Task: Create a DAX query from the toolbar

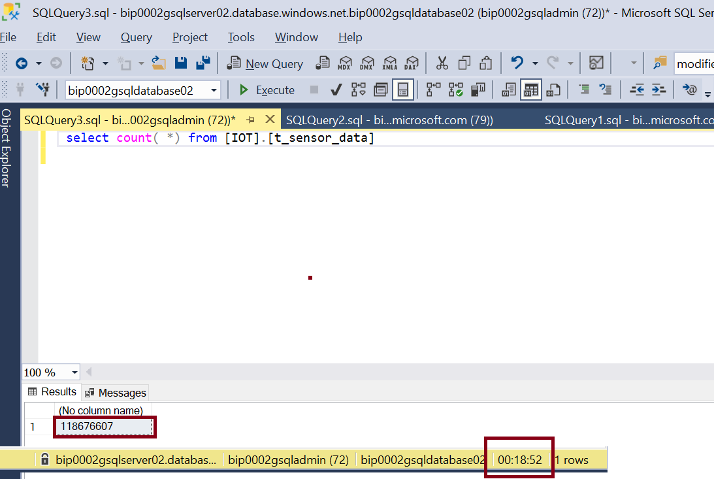Action: pos(412,63)
